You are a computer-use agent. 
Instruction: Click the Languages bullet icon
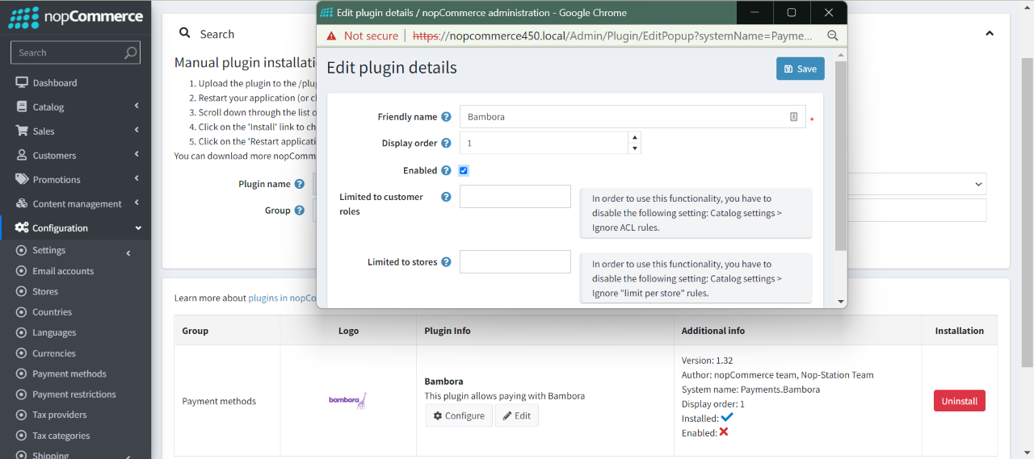click(22, 333)
